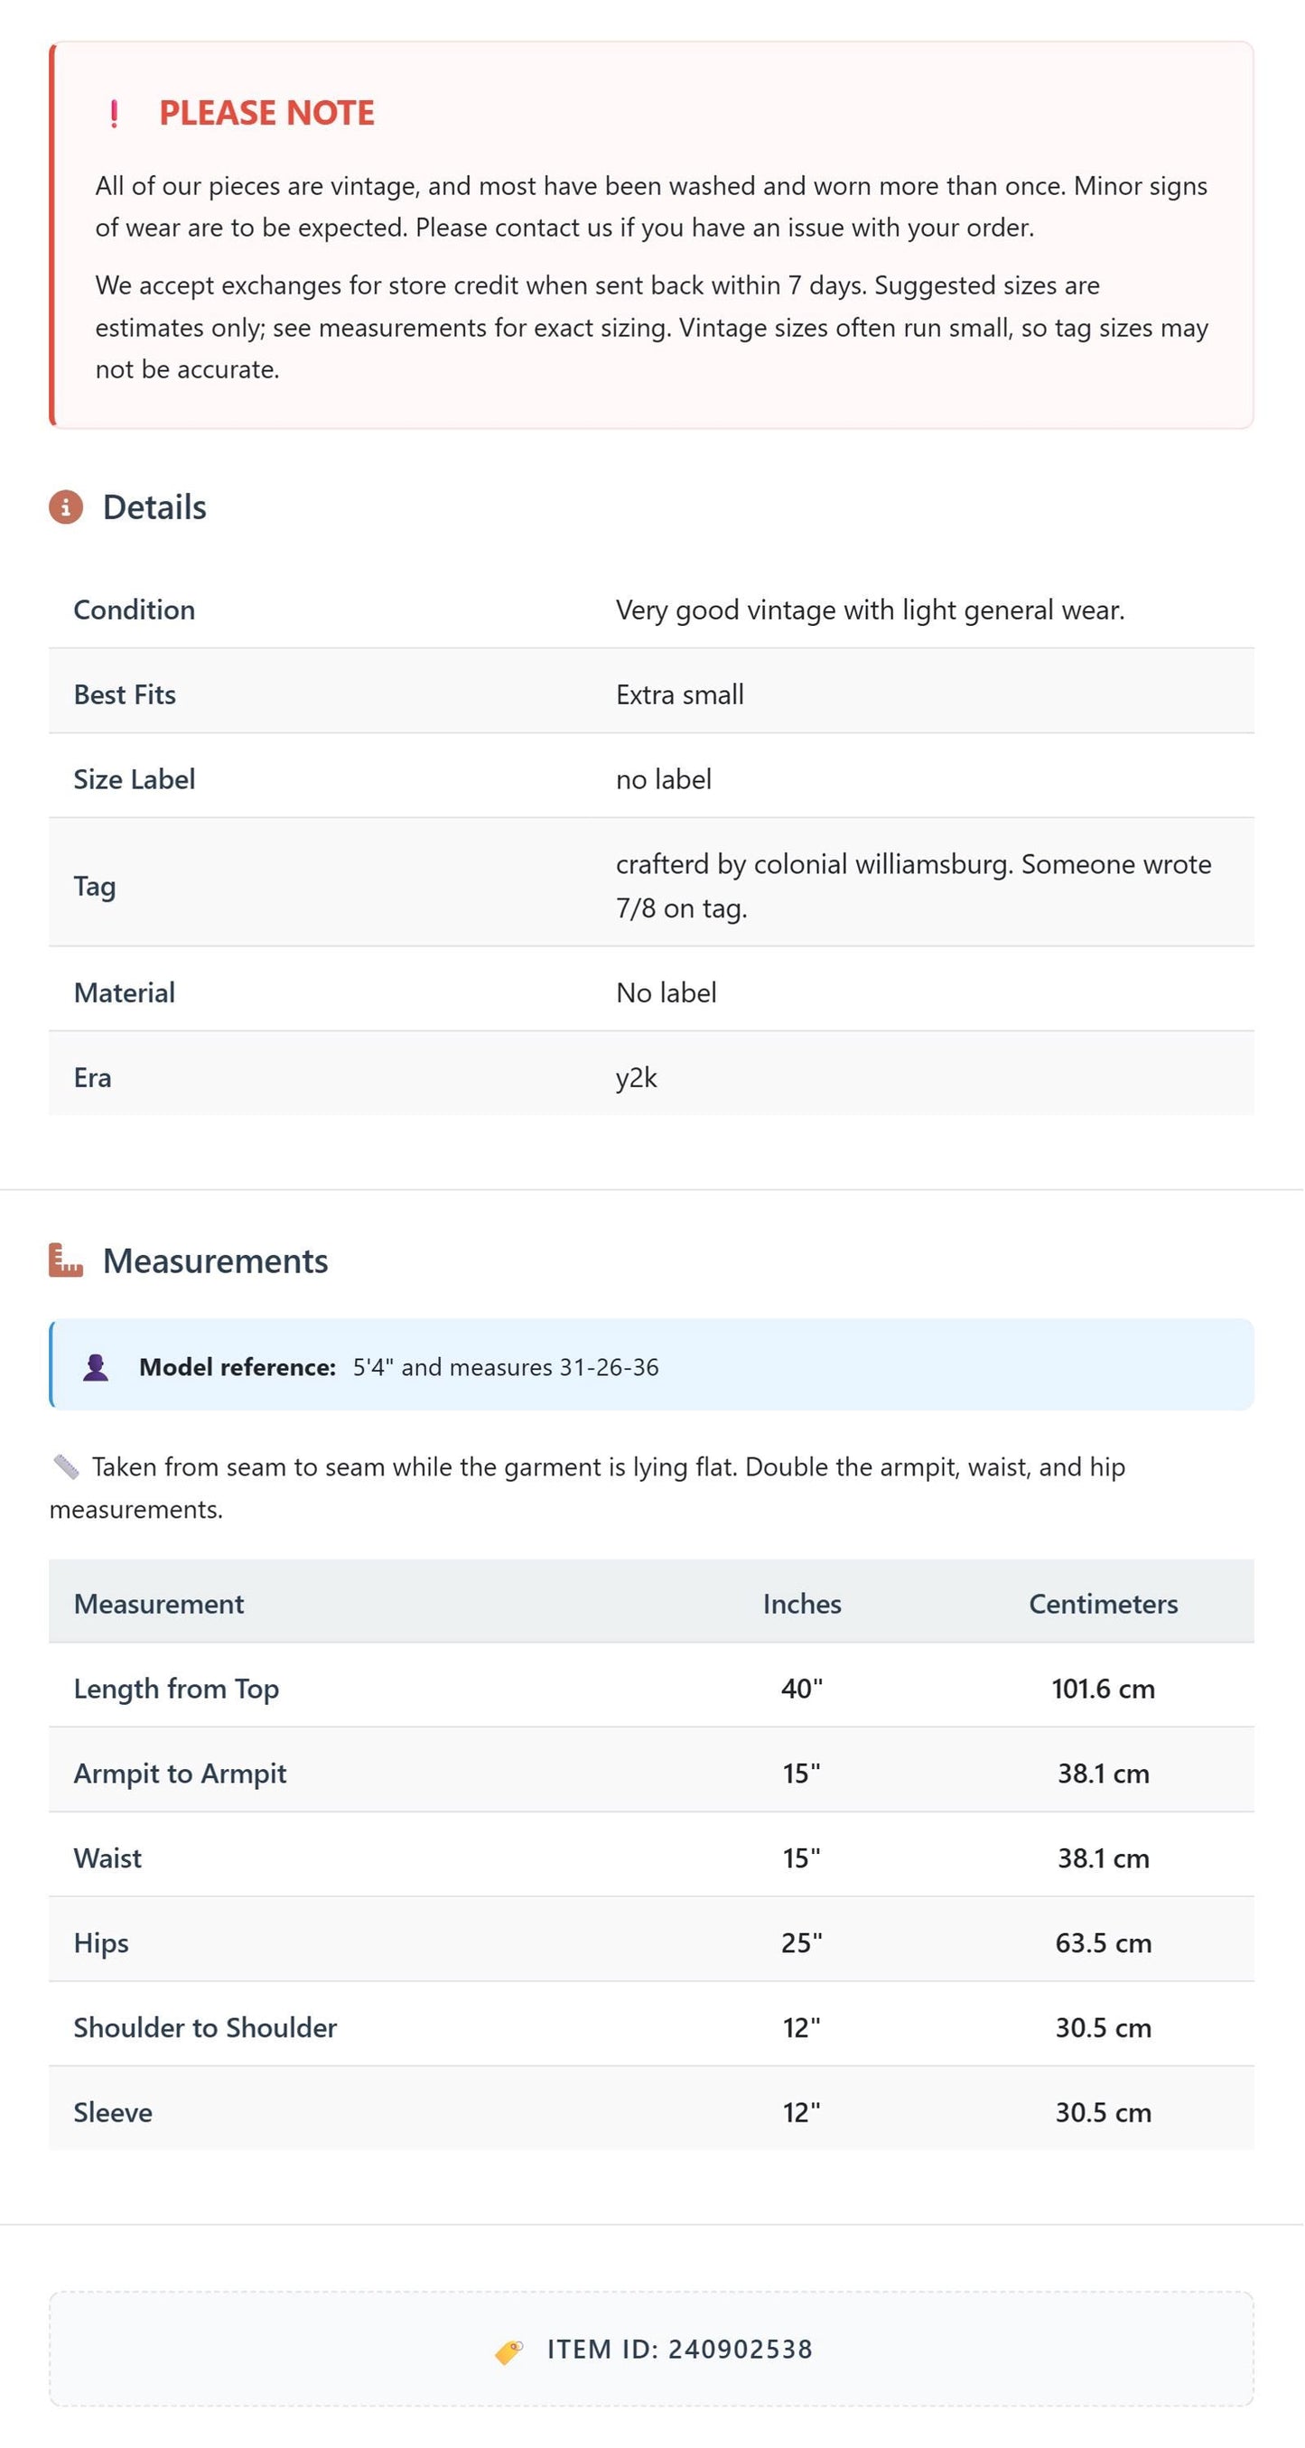Select the PLEASE NOTE heading
This screenshot has width=1305, height=2448.
click(x=266, y=113)
